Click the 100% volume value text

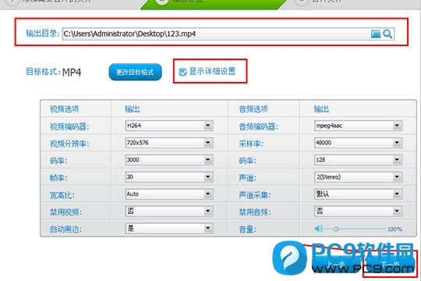pyautogui.click(x=394, y=229)
